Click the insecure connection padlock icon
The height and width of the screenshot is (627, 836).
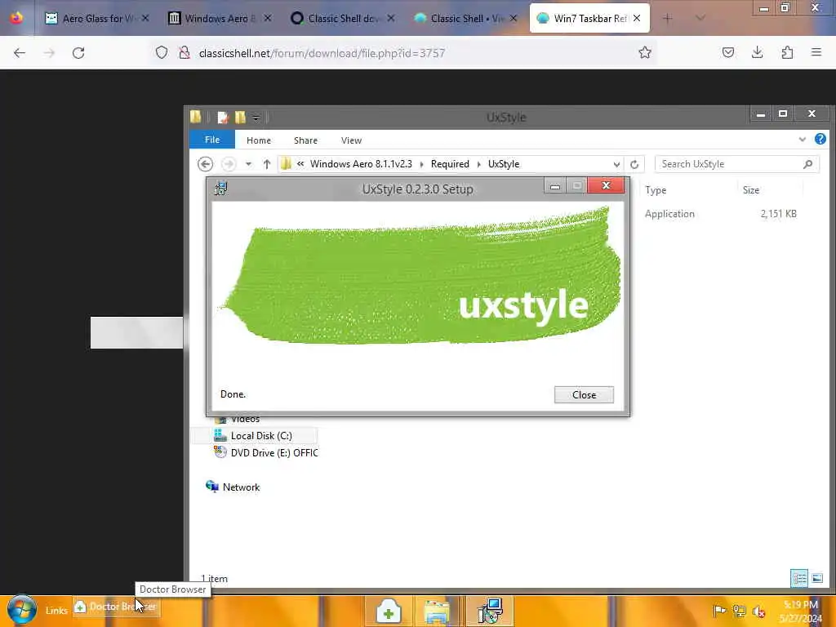184,52
